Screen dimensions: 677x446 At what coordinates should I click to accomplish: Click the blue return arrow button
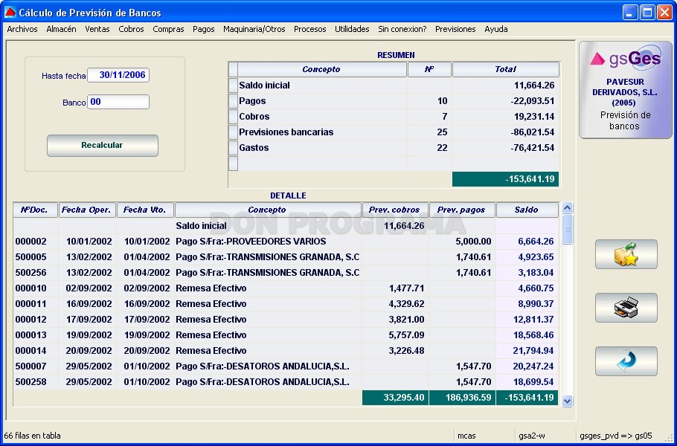(626, 361)
